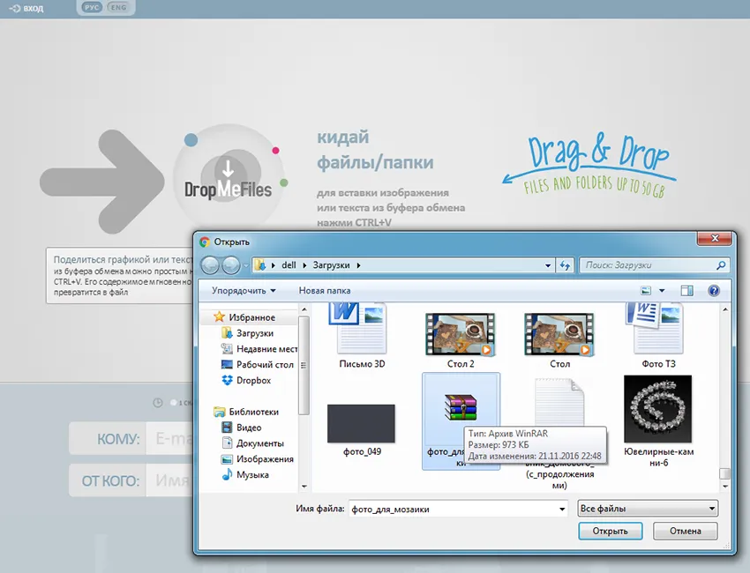The image size is (750, 573).
Task: Select the Ювелирные-камни-6 image
Action: click(658, 420)
